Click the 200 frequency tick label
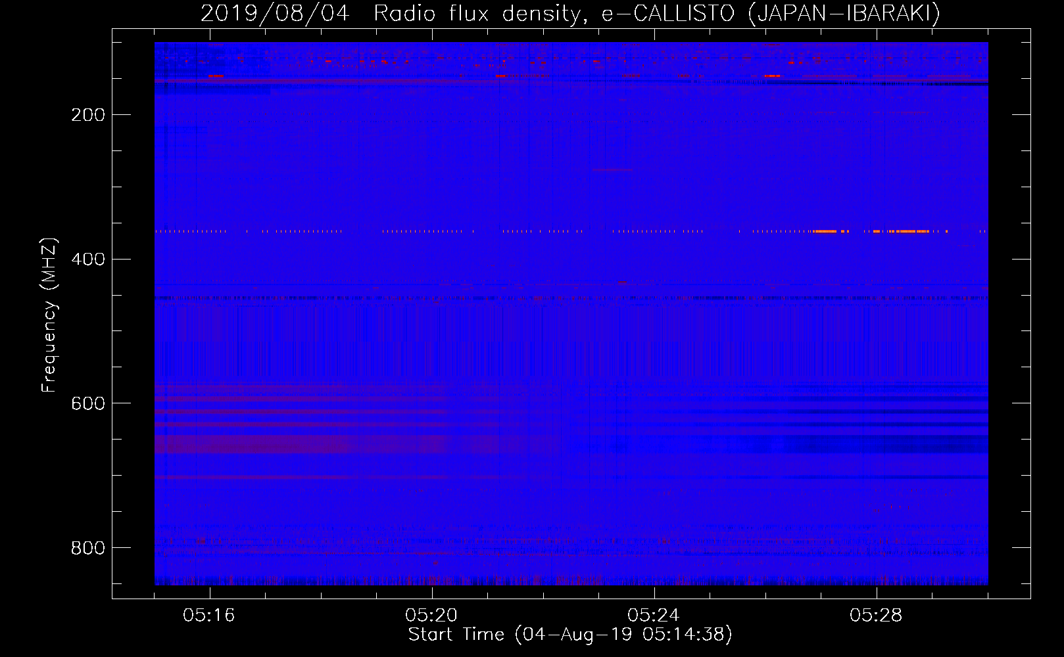1064x657 pixels. point(88,115)
